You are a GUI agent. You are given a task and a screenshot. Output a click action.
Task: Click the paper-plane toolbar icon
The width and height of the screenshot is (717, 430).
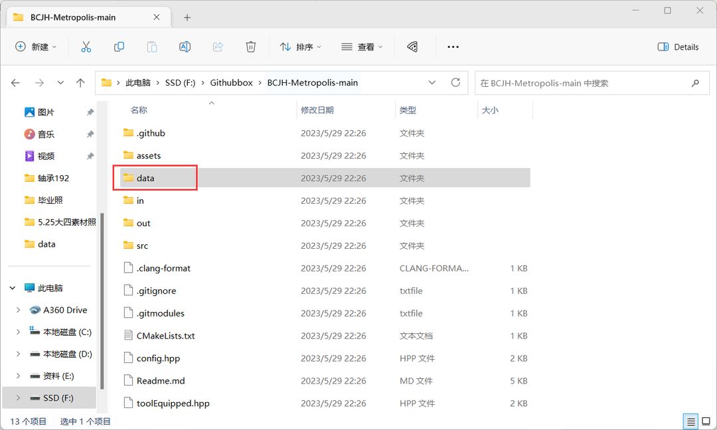coord(412,46)
